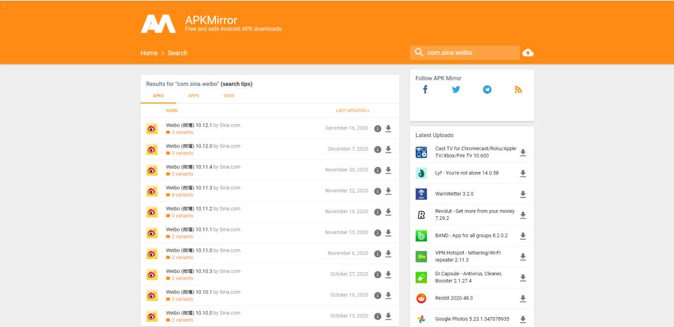
Task: Show info for Weibo 10.11.3
Action: [x=378, y=191]
